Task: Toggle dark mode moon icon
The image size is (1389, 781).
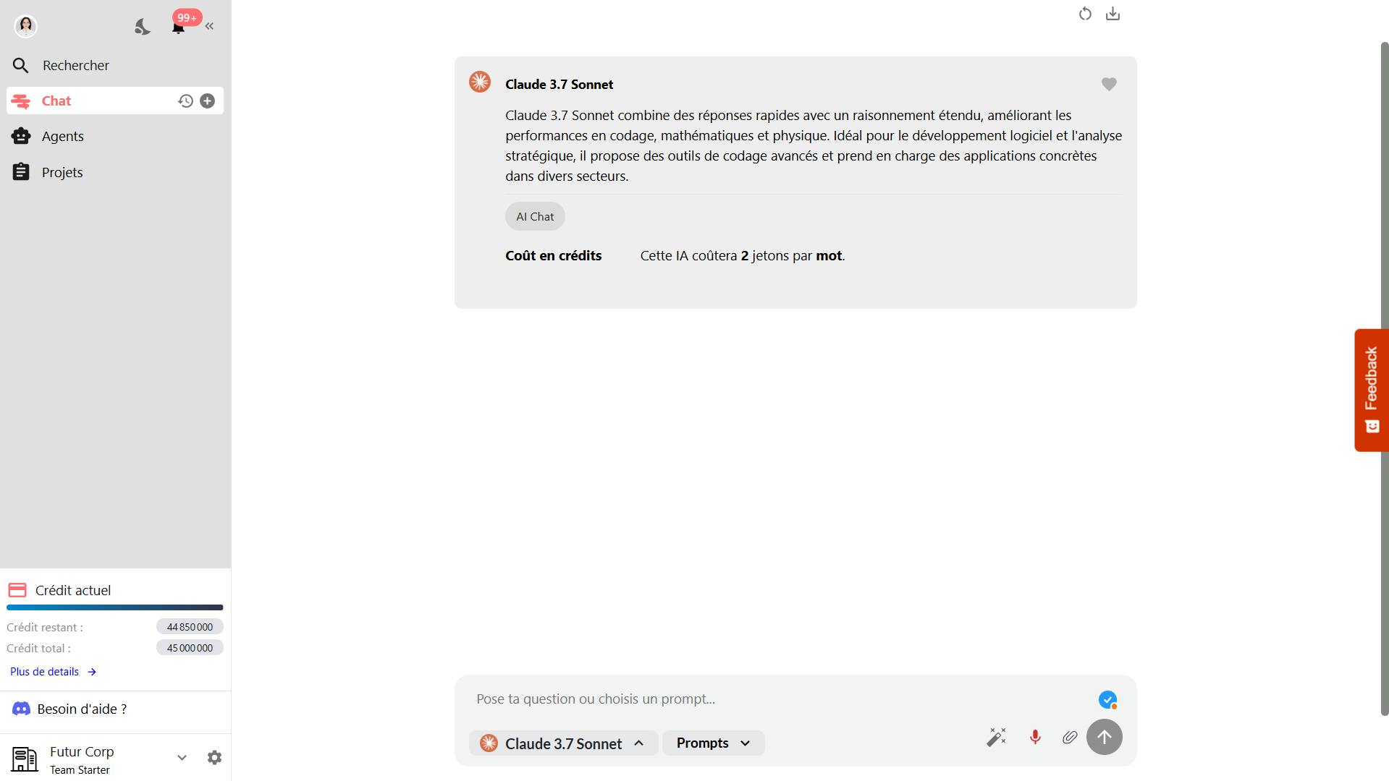Action: [143, 27]
